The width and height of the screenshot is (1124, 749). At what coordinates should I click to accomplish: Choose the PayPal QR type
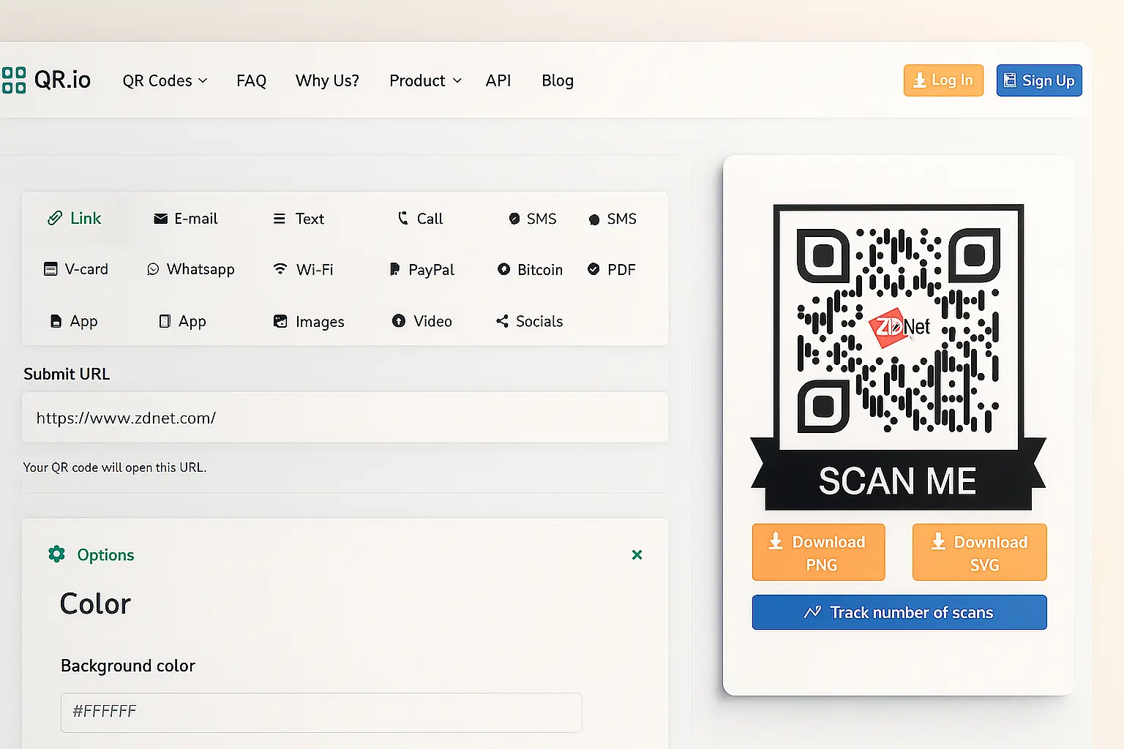point(421,269)
